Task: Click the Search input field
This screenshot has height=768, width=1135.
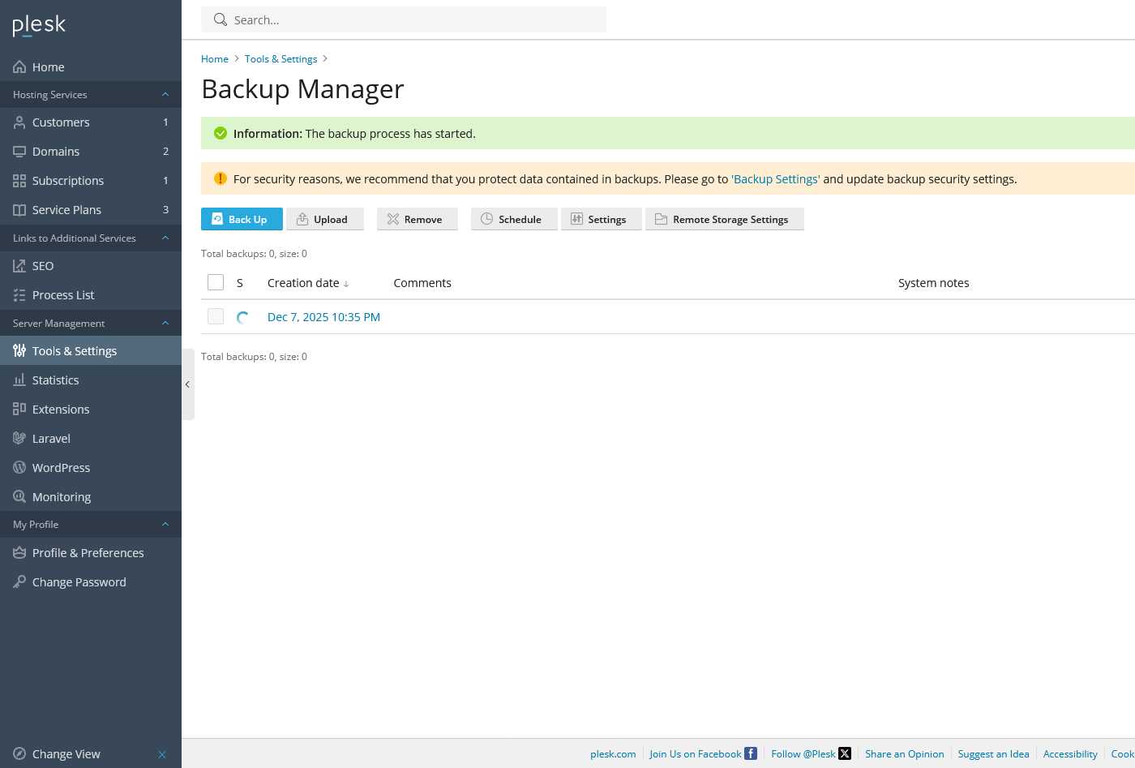Action: pos(413,20)
